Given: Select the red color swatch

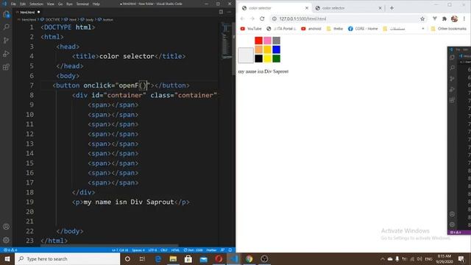Looking at the screenshot, I should tap(258, 40).
